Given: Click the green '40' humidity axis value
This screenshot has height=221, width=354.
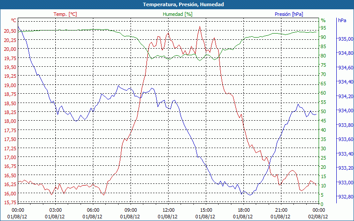Looking at the screenshot, I should (x=323, y=130).
